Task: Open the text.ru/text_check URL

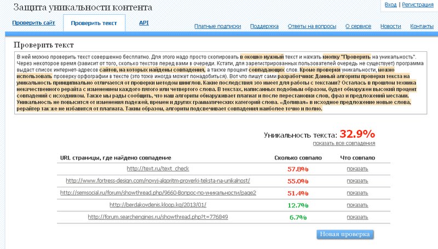Action: click(158, 169)
